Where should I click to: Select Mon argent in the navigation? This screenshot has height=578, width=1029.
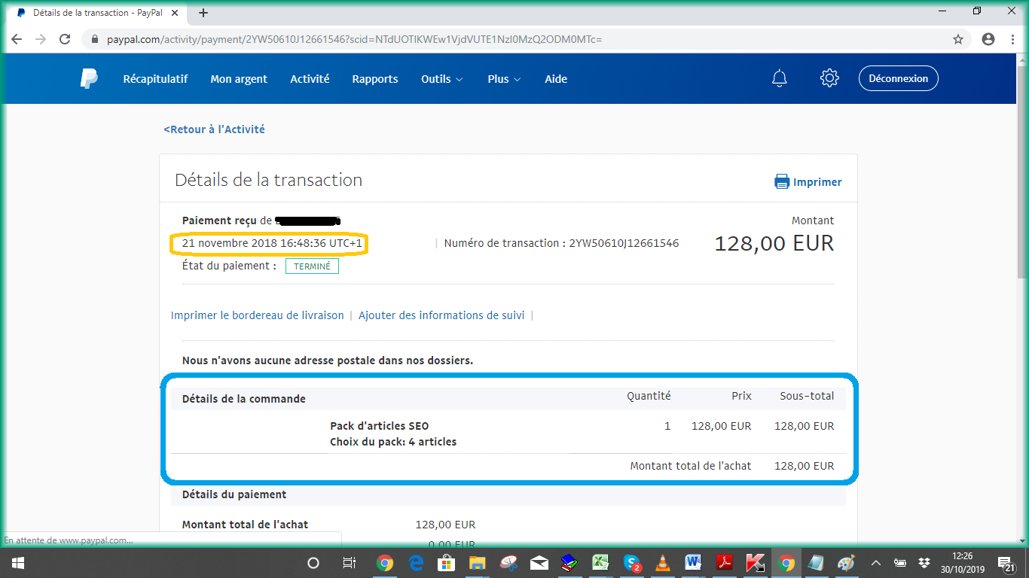[239, 79]
